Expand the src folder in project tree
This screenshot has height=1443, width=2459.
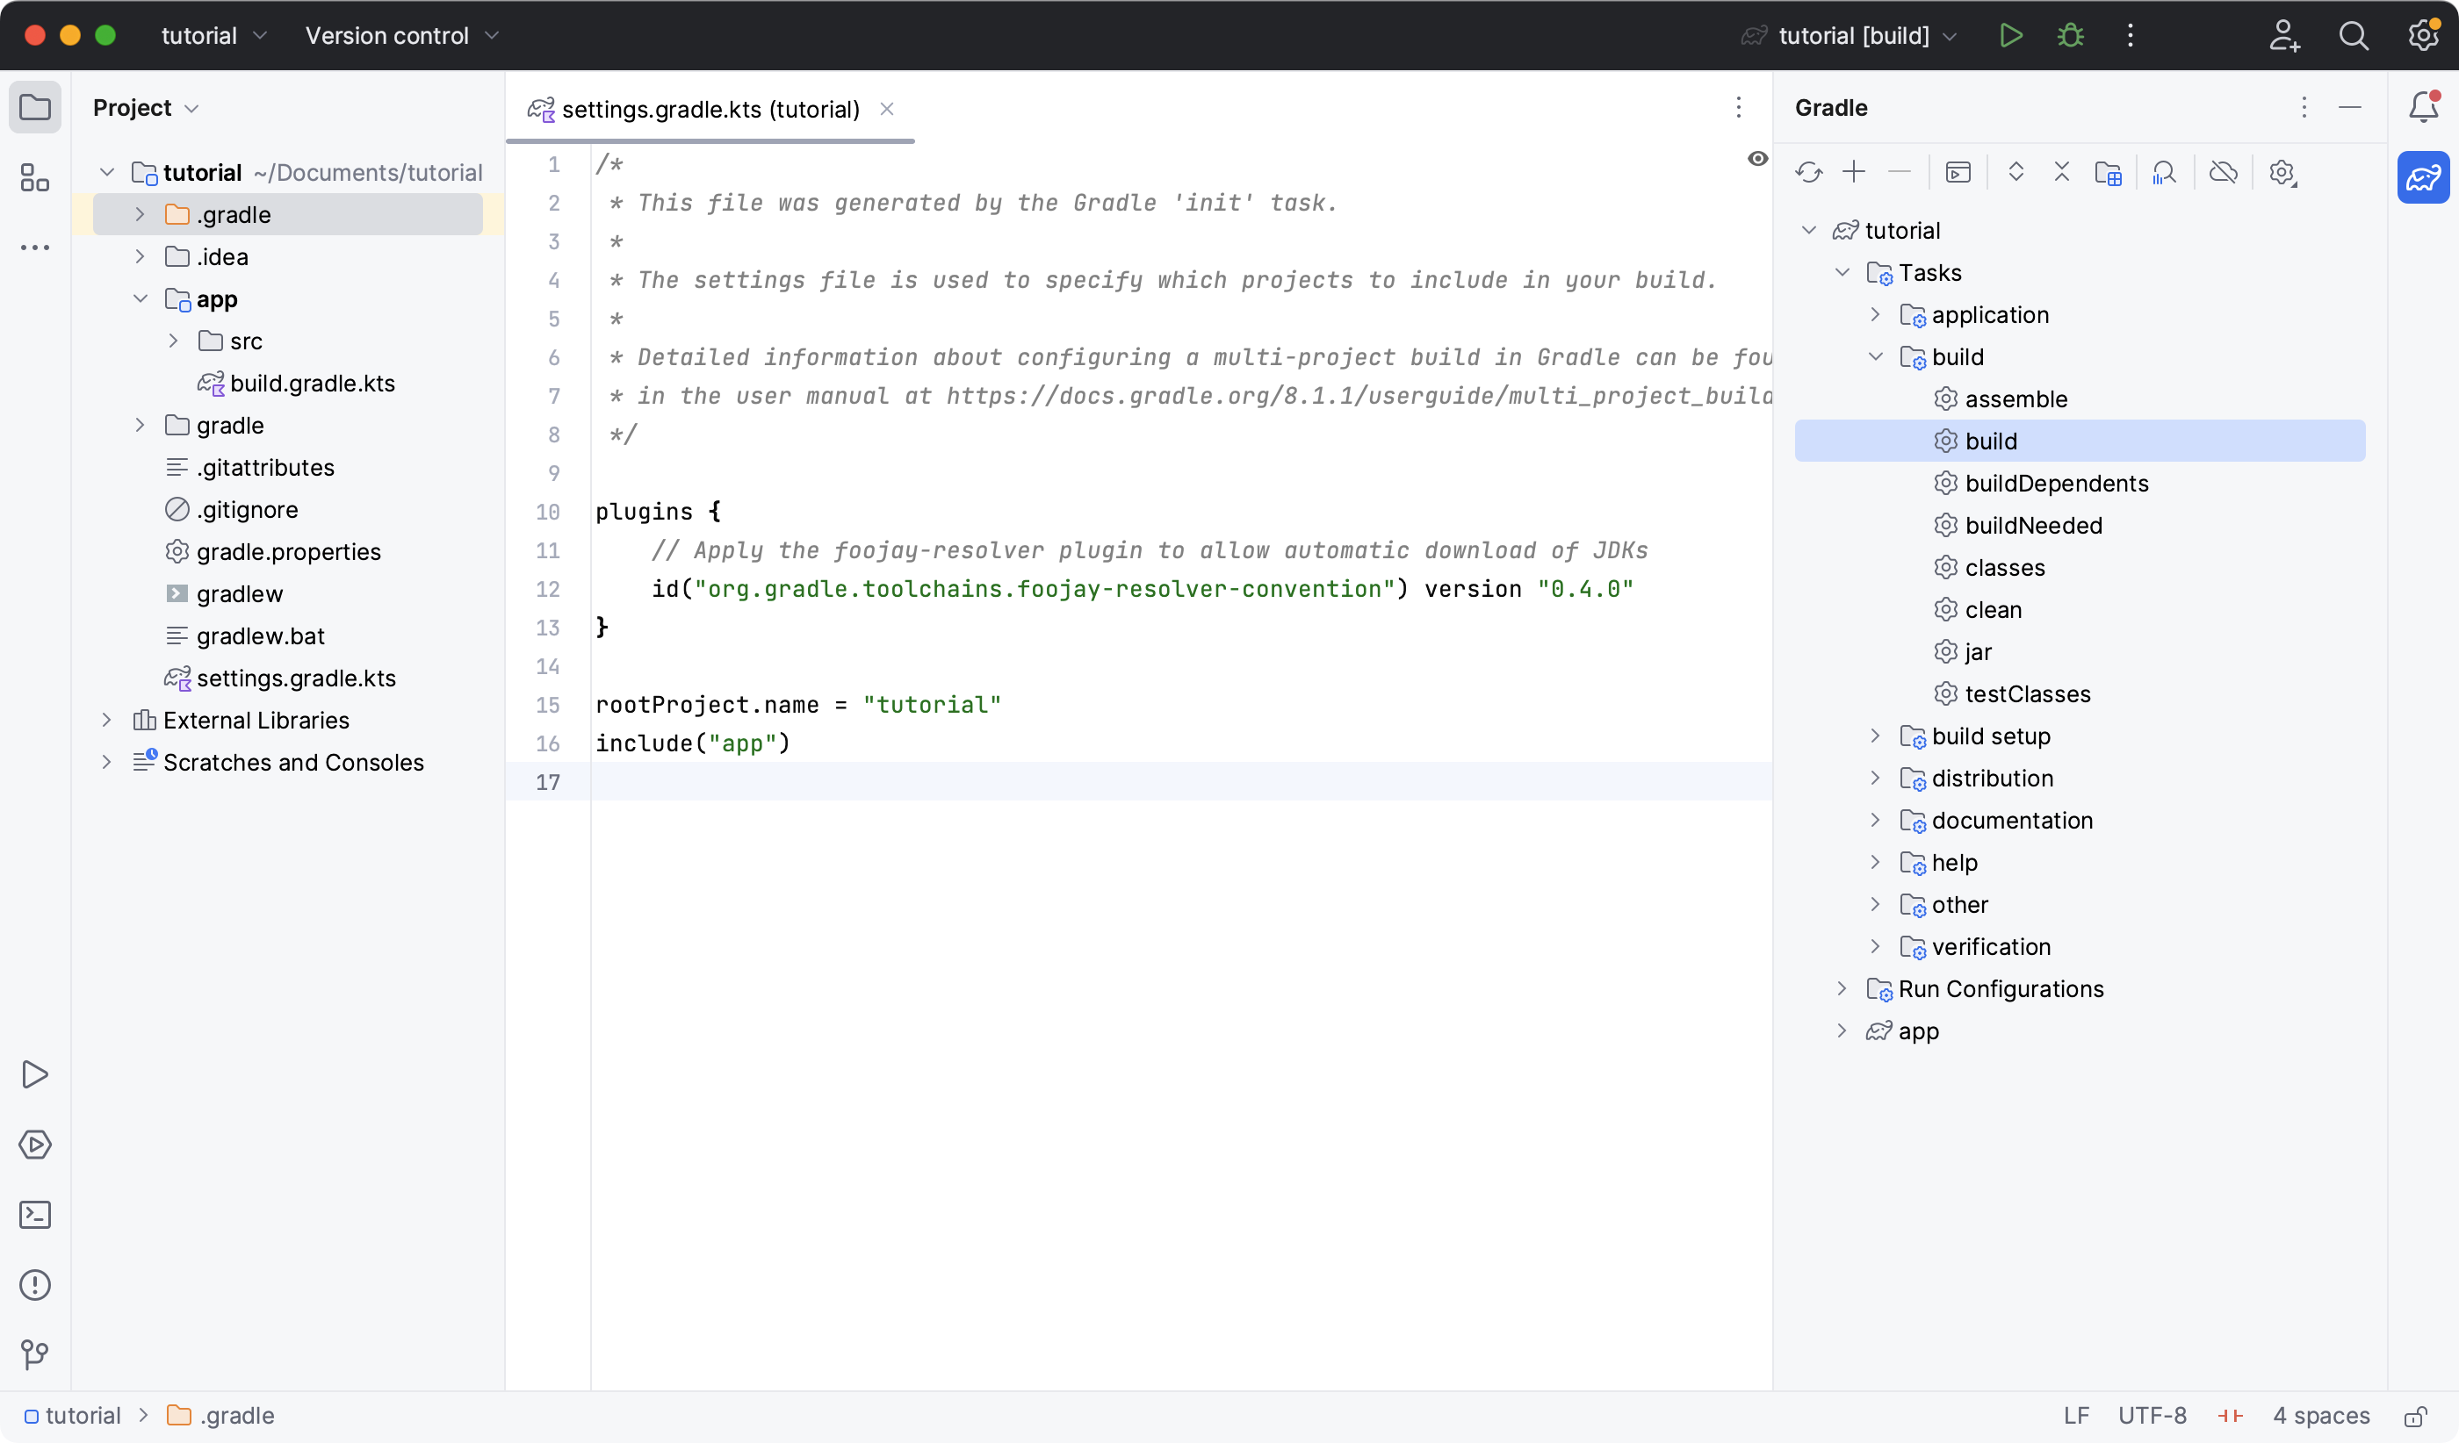(173, 341)
